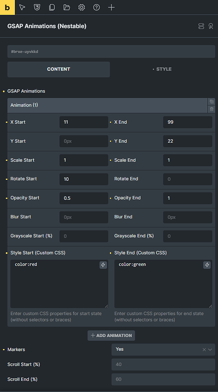Click dynamic data bolt in Style Start

pos(103,265)
